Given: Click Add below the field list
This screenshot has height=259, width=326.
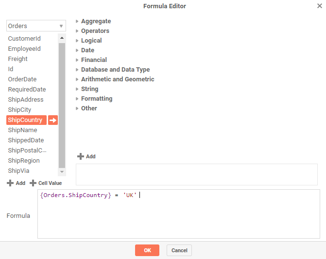Looking at the screenshot, I should point(16,183).
